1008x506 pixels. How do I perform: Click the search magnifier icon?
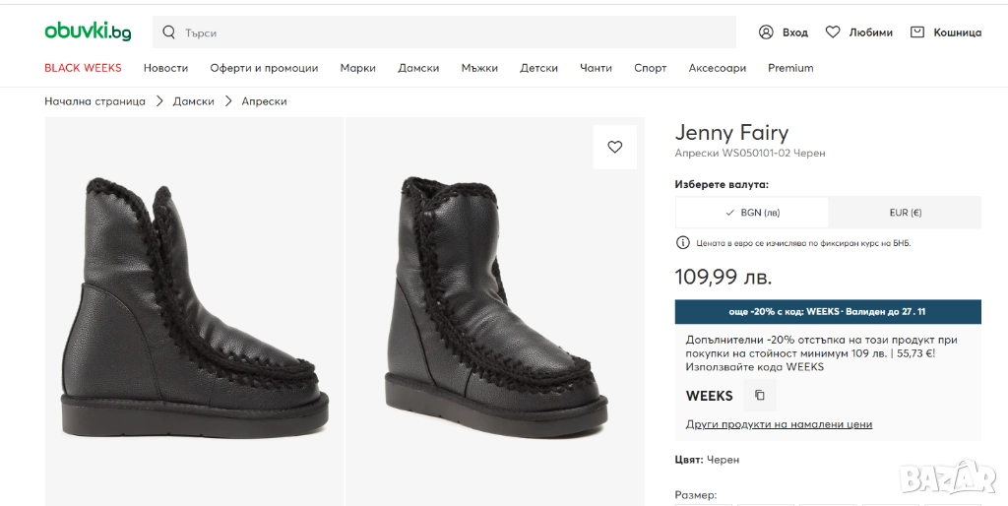click(169, 32)
